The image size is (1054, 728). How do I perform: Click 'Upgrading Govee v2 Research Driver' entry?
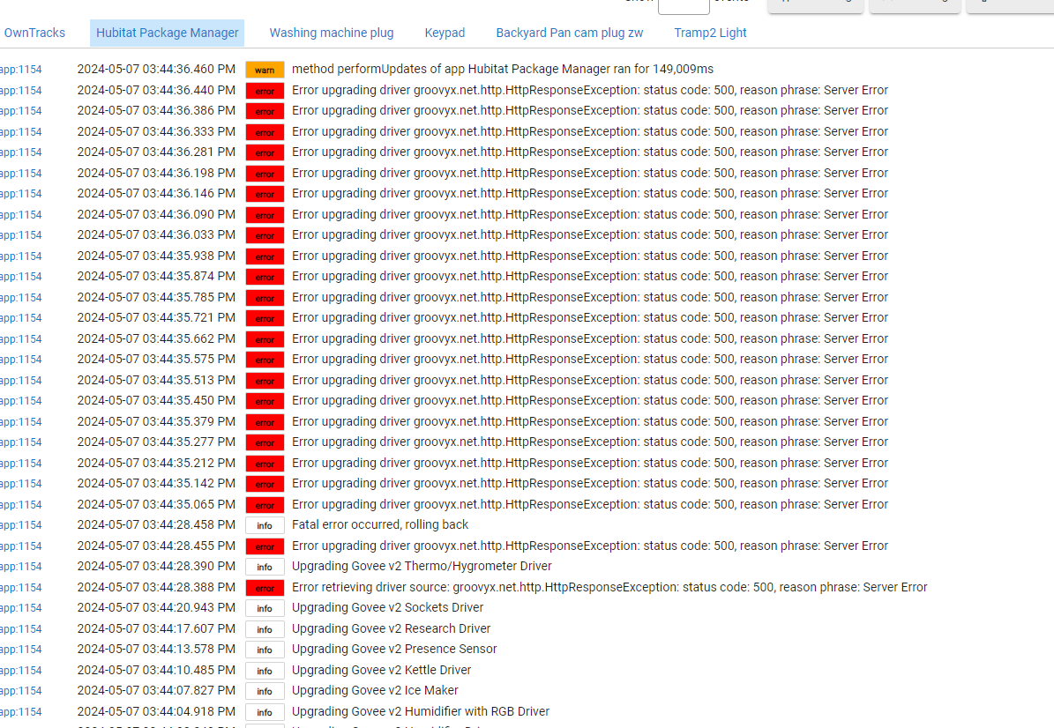(392, 628)
